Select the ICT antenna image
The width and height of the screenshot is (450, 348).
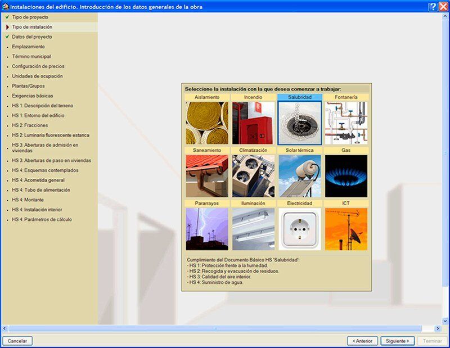click(x=346, y=229)
